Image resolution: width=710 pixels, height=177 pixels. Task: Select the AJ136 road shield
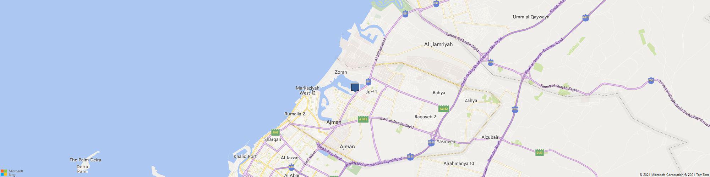(363, 119)
